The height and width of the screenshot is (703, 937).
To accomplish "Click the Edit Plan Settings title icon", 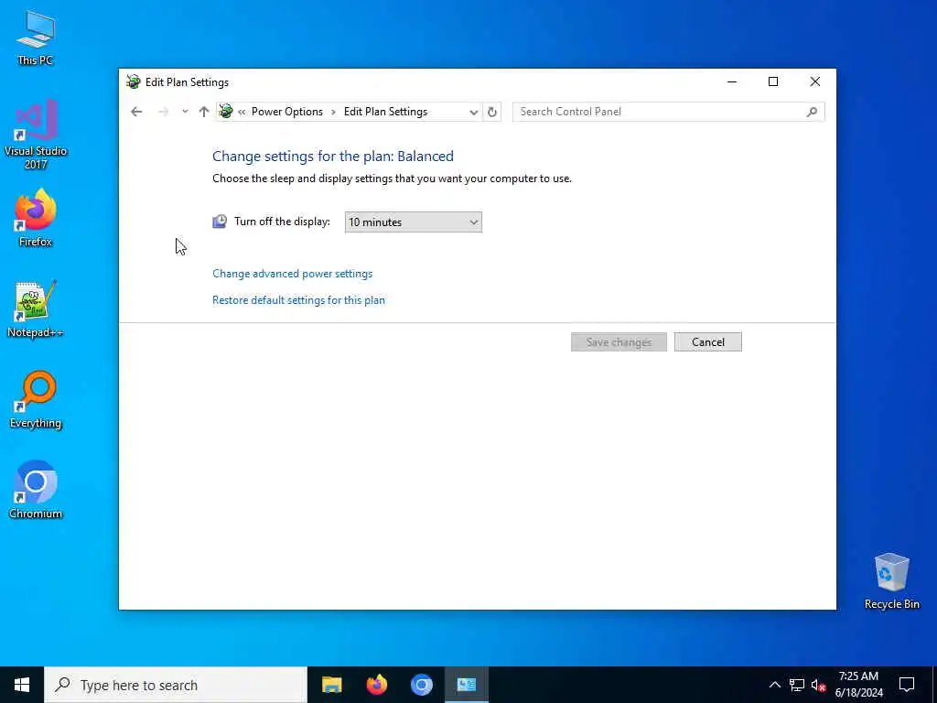I will click(x=134, y=81).
